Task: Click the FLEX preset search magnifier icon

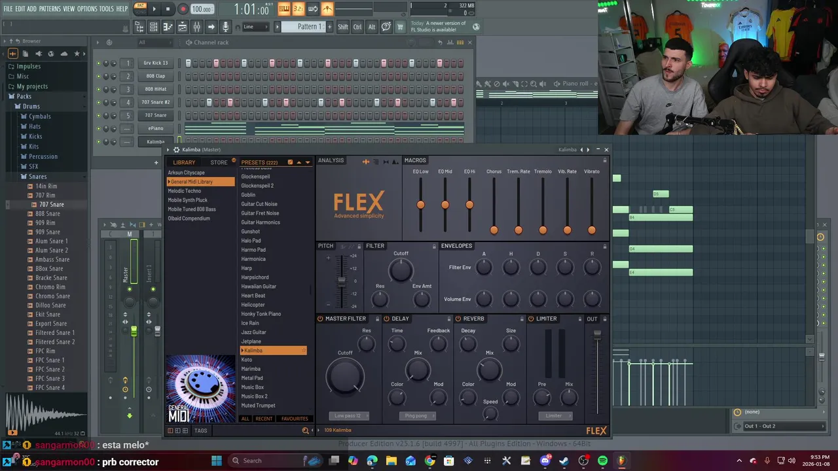Action: 305,430
